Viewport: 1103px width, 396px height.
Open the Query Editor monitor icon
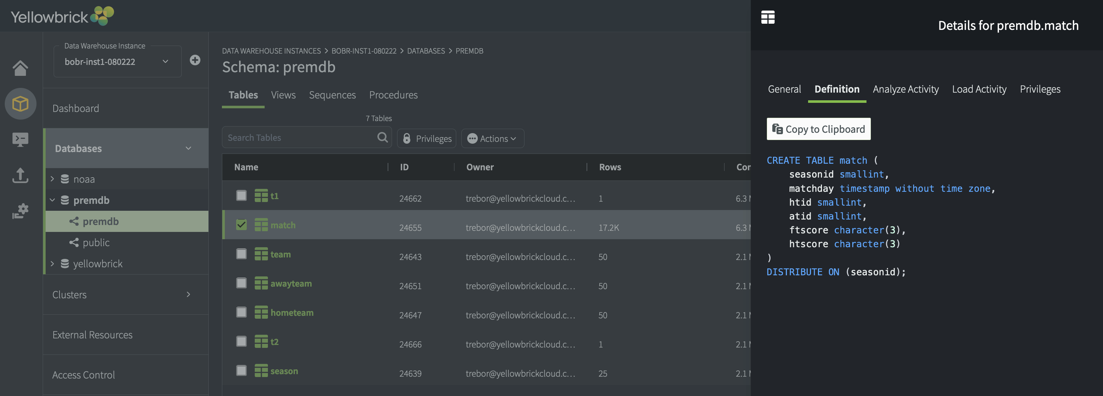pos(20,139)
